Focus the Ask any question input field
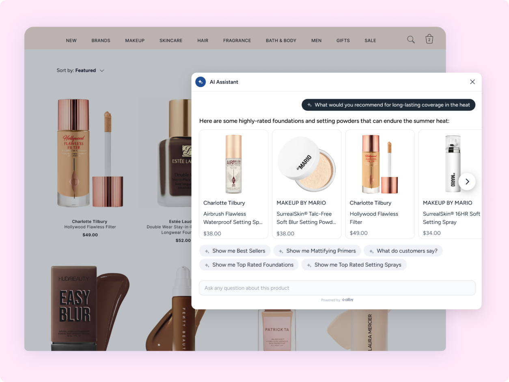 click(337, 288)
